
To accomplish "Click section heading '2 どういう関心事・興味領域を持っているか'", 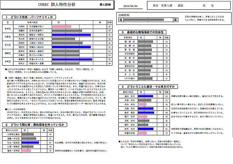I will pyautogui.click(x=35, y=125).
